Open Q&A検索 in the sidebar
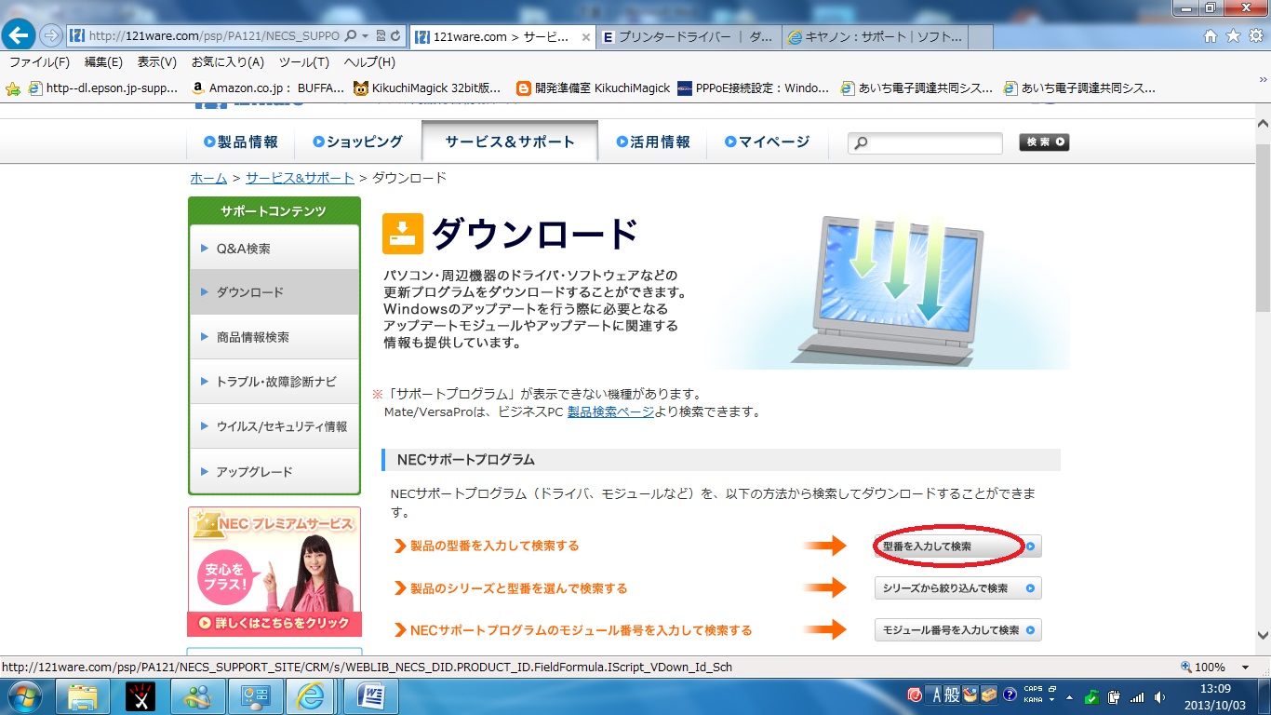 click(274, 249)
